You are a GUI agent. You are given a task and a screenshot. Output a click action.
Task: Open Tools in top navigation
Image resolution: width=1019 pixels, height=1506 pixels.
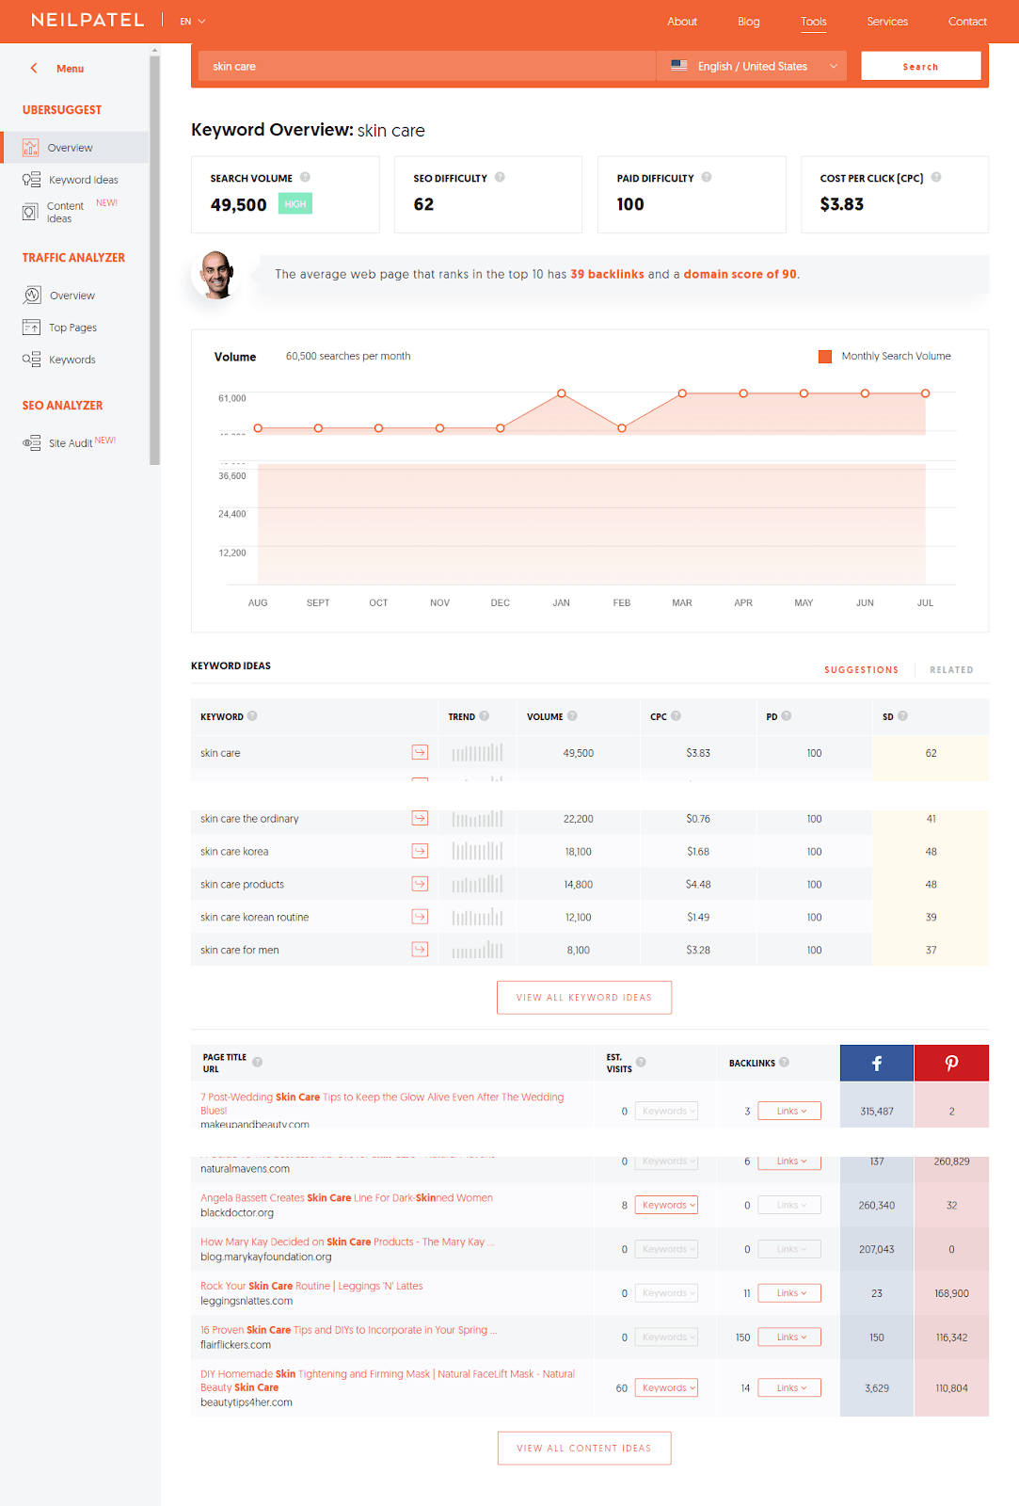coord(814,22)
